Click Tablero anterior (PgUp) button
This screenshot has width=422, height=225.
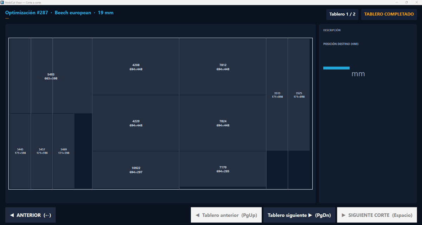coord(226,215)
